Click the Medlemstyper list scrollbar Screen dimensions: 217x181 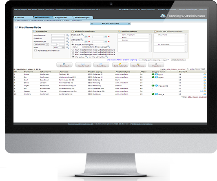click(150, 43)
